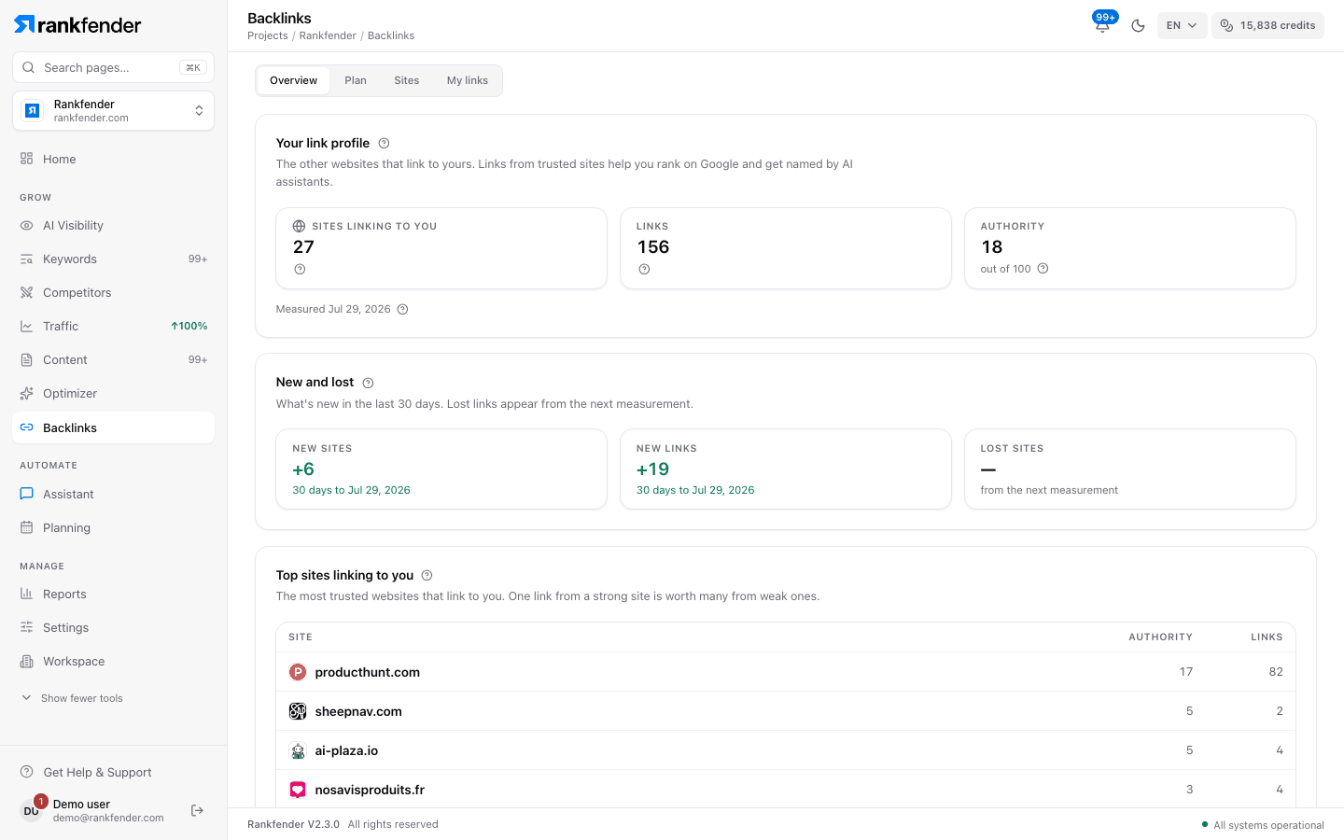Open the notifications bell

click(1102, 25)
